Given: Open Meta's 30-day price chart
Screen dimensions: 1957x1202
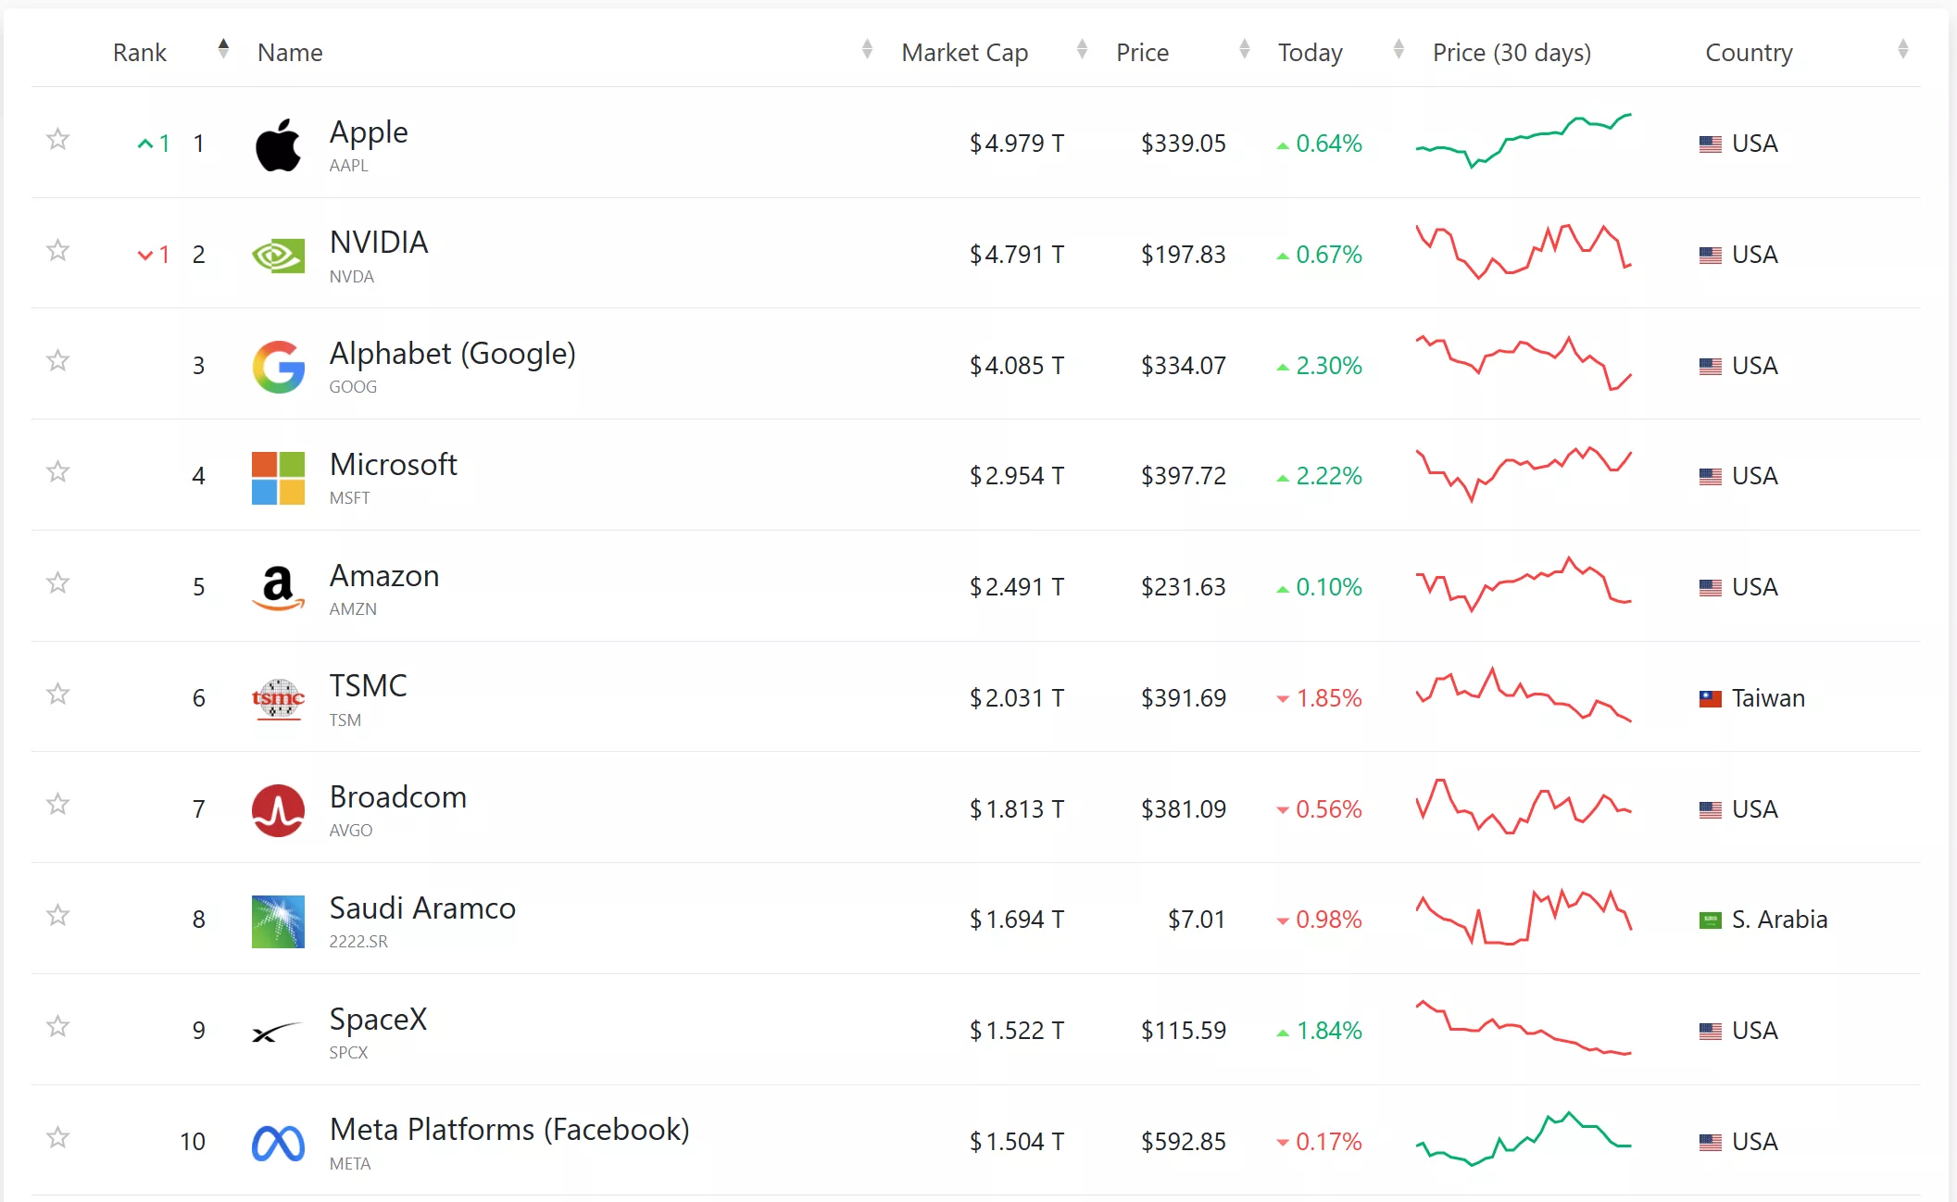Looking at the screenshot, I should (1524, 1139).
